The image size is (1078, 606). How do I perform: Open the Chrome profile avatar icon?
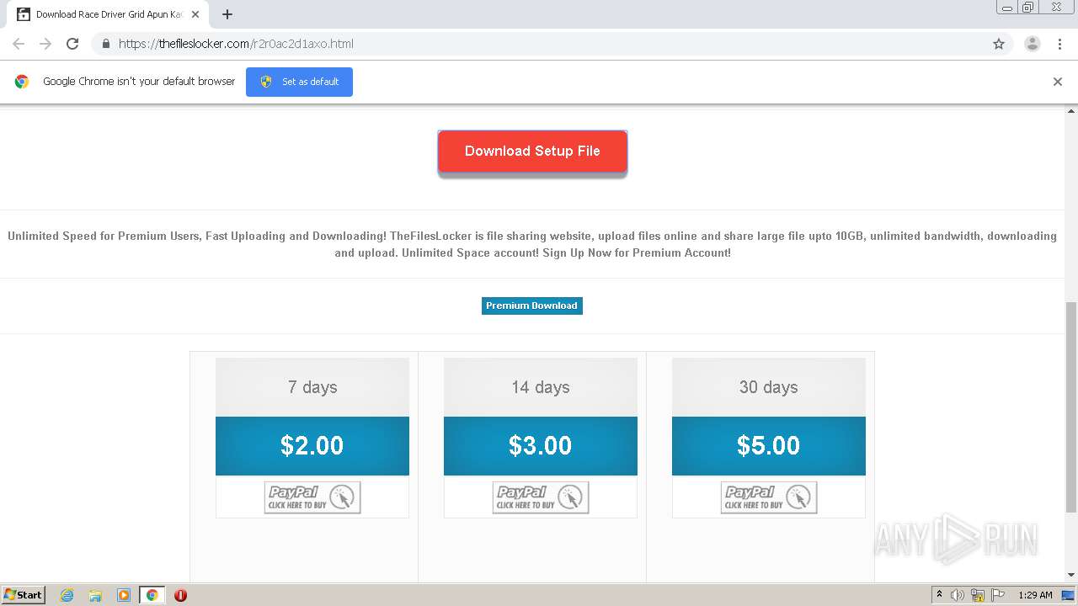1032,44
